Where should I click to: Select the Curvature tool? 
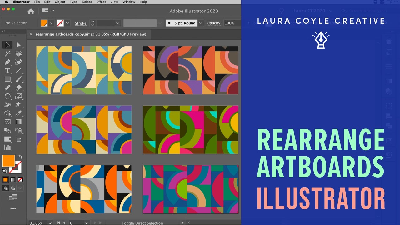coord(18,62)
